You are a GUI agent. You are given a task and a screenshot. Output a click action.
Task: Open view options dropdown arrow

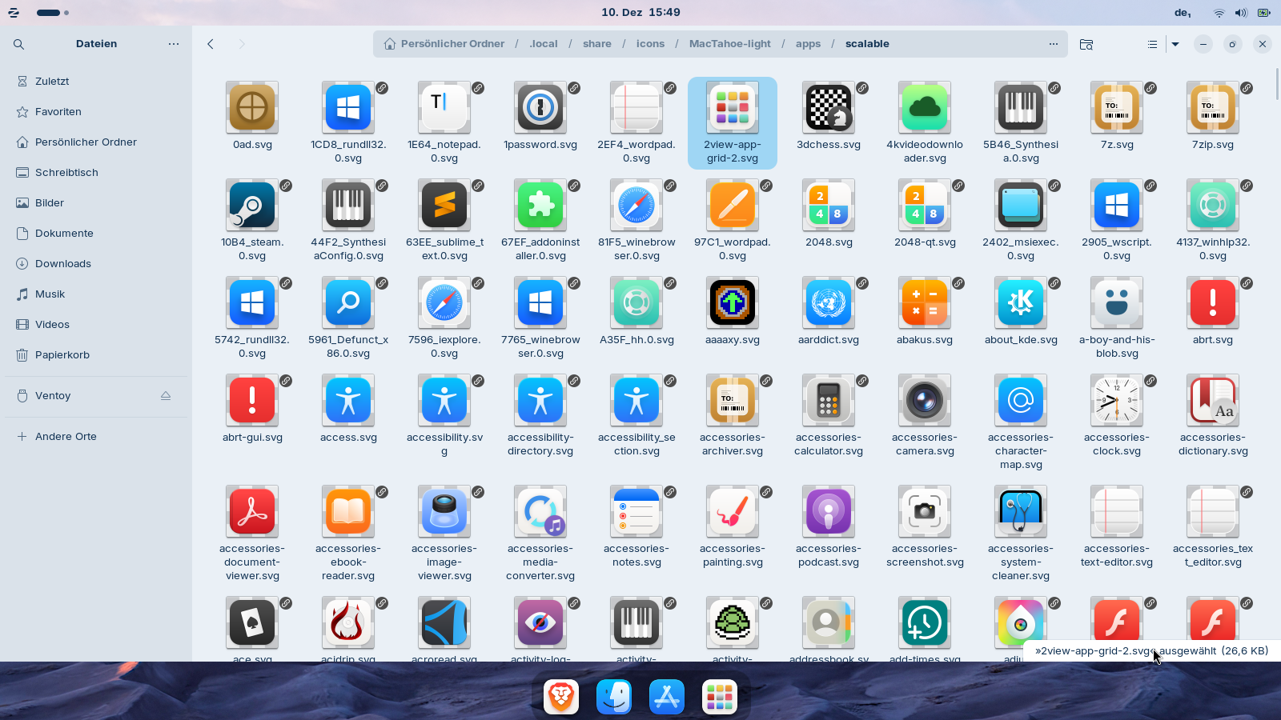[1175, 44]
